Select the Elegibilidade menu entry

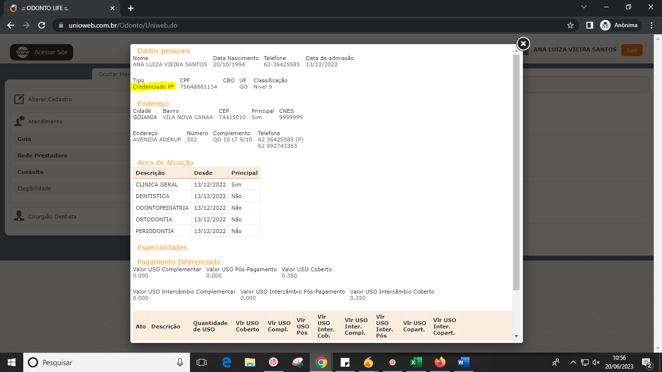click(34, 188)
